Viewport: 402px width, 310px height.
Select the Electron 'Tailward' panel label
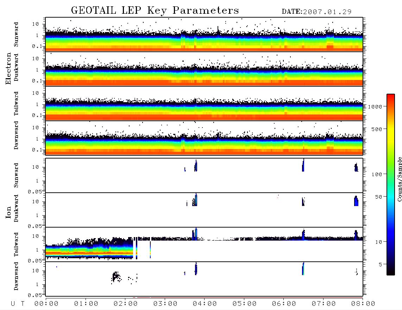(x=16, y=104)
